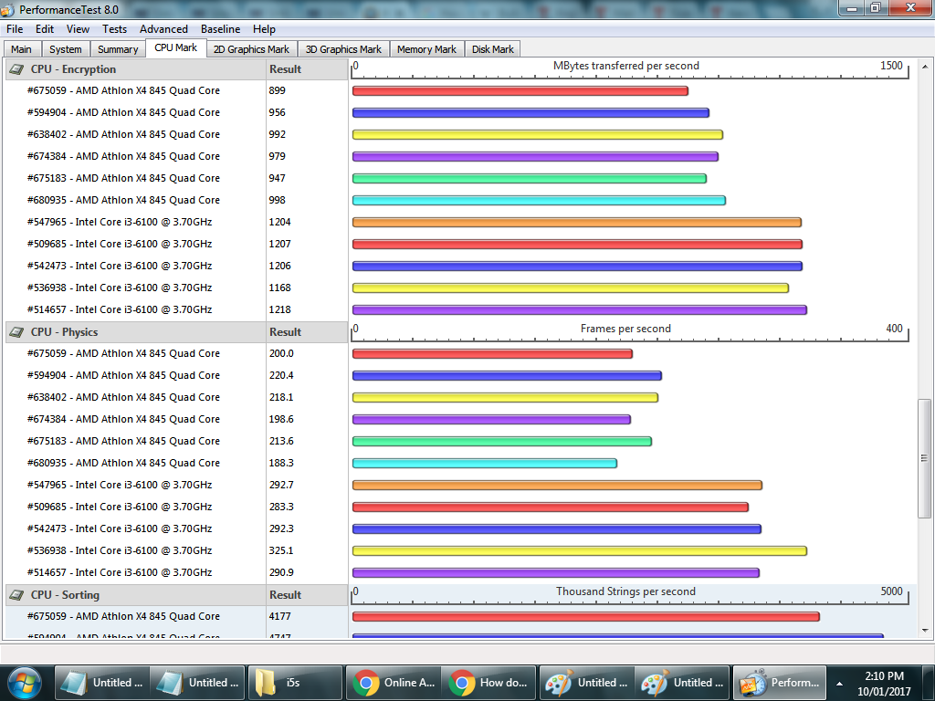Viewport: 935px width, 701px height.
Task: Click physics result value 188.3
Action: click(x=281, y=463)
